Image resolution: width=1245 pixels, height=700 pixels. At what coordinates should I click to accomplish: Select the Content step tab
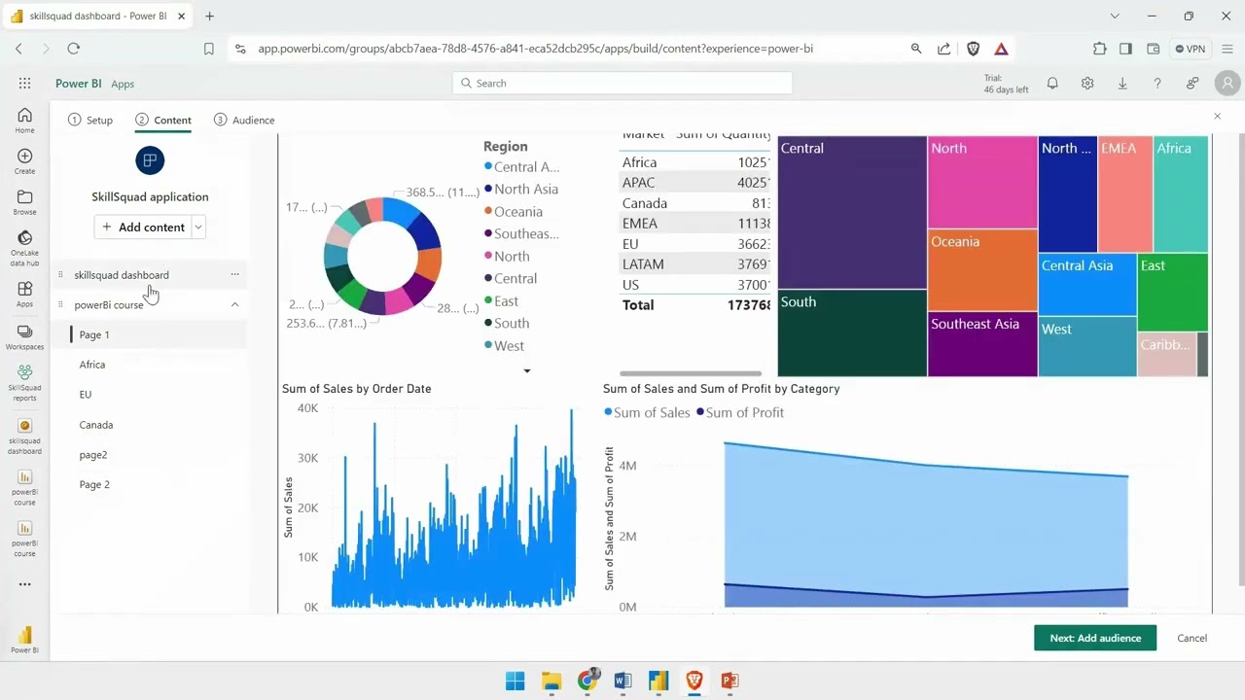click(163, 120)
